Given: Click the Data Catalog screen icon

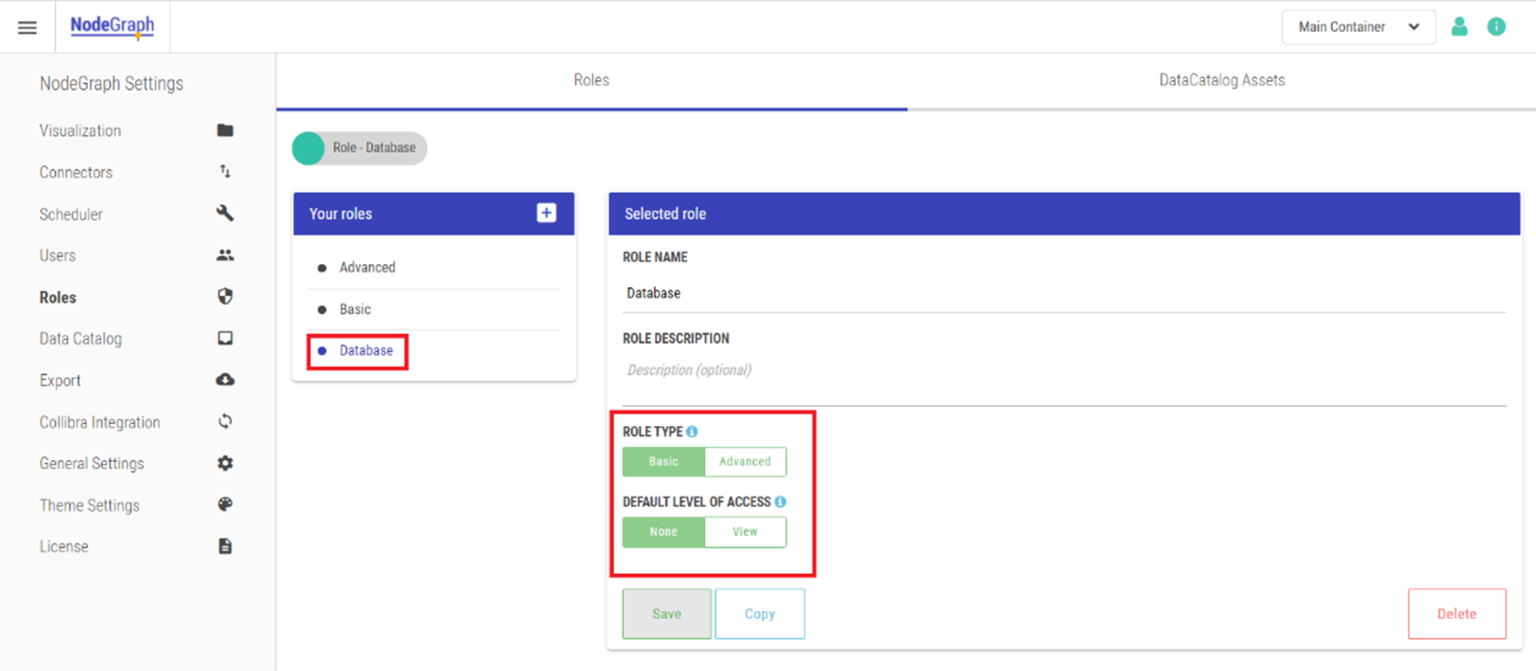Looking at the screenshot, I should pyautogui.click(x=225, y=338).
